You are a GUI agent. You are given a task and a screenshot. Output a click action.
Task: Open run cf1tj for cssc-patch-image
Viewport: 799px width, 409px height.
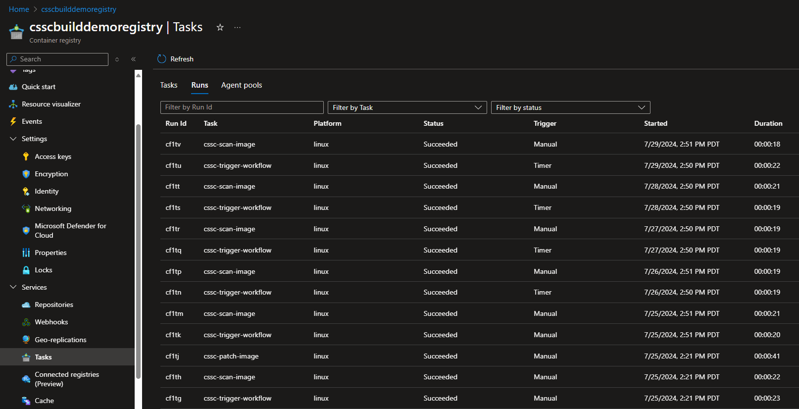pyautogui.click(x=172, y=356)
